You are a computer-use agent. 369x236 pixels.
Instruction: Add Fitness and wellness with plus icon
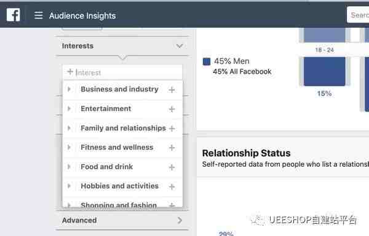pyautogui.click(x=172, y=148)
